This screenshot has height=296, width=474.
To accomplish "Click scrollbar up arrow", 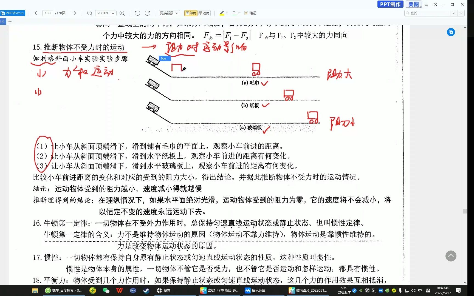I will pos(465,27).
